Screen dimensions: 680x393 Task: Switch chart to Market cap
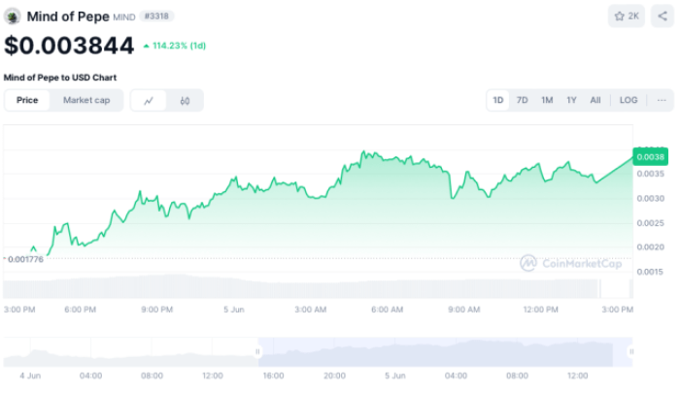(x=86, y=100)
